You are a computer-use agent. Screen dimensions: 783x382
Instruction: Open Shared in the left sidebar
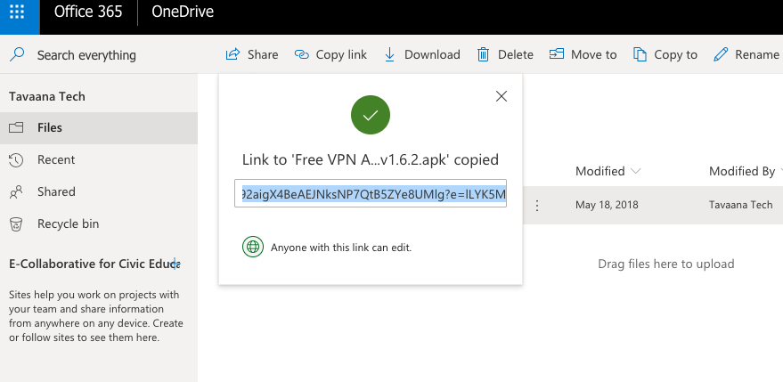click(99, 191)
